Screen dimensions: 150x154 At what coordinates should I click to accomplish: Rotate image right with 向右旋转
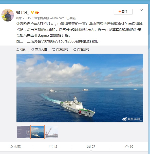[x=81, y=49]
